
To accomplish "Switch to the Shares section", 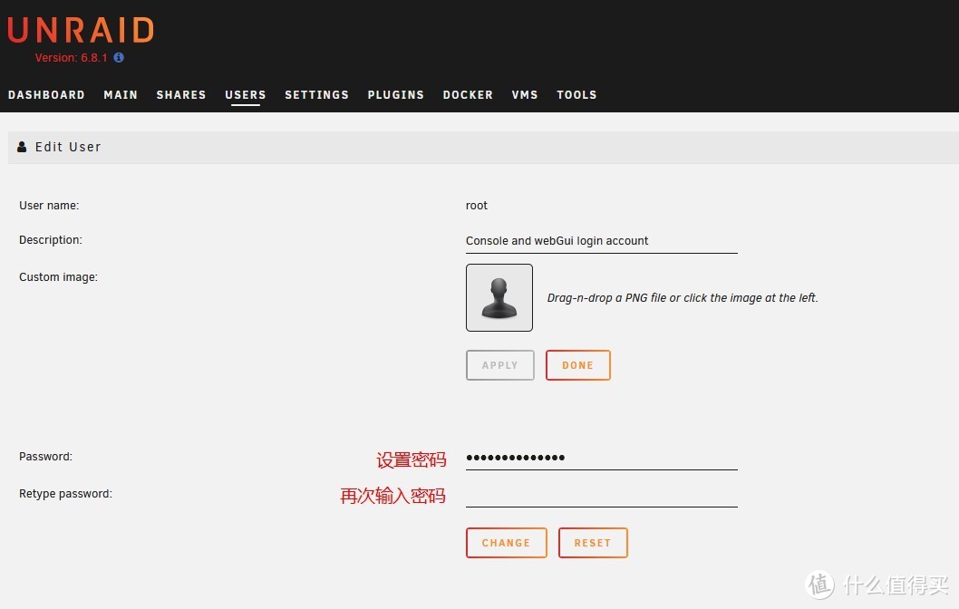I will tap(181, 94).
